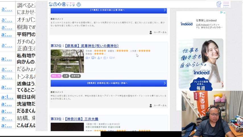This screenshot has height=137, width=243.
Task: Click chat sender link beside 私有地や
Action: tap(7, 59)
